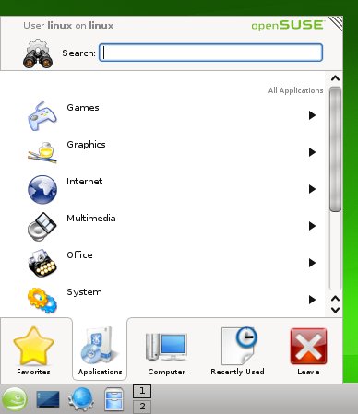Viewport: 358px width, 414px height.
Task: Open the file cabinet icon in panel
Action: click(x=113, y=399)
